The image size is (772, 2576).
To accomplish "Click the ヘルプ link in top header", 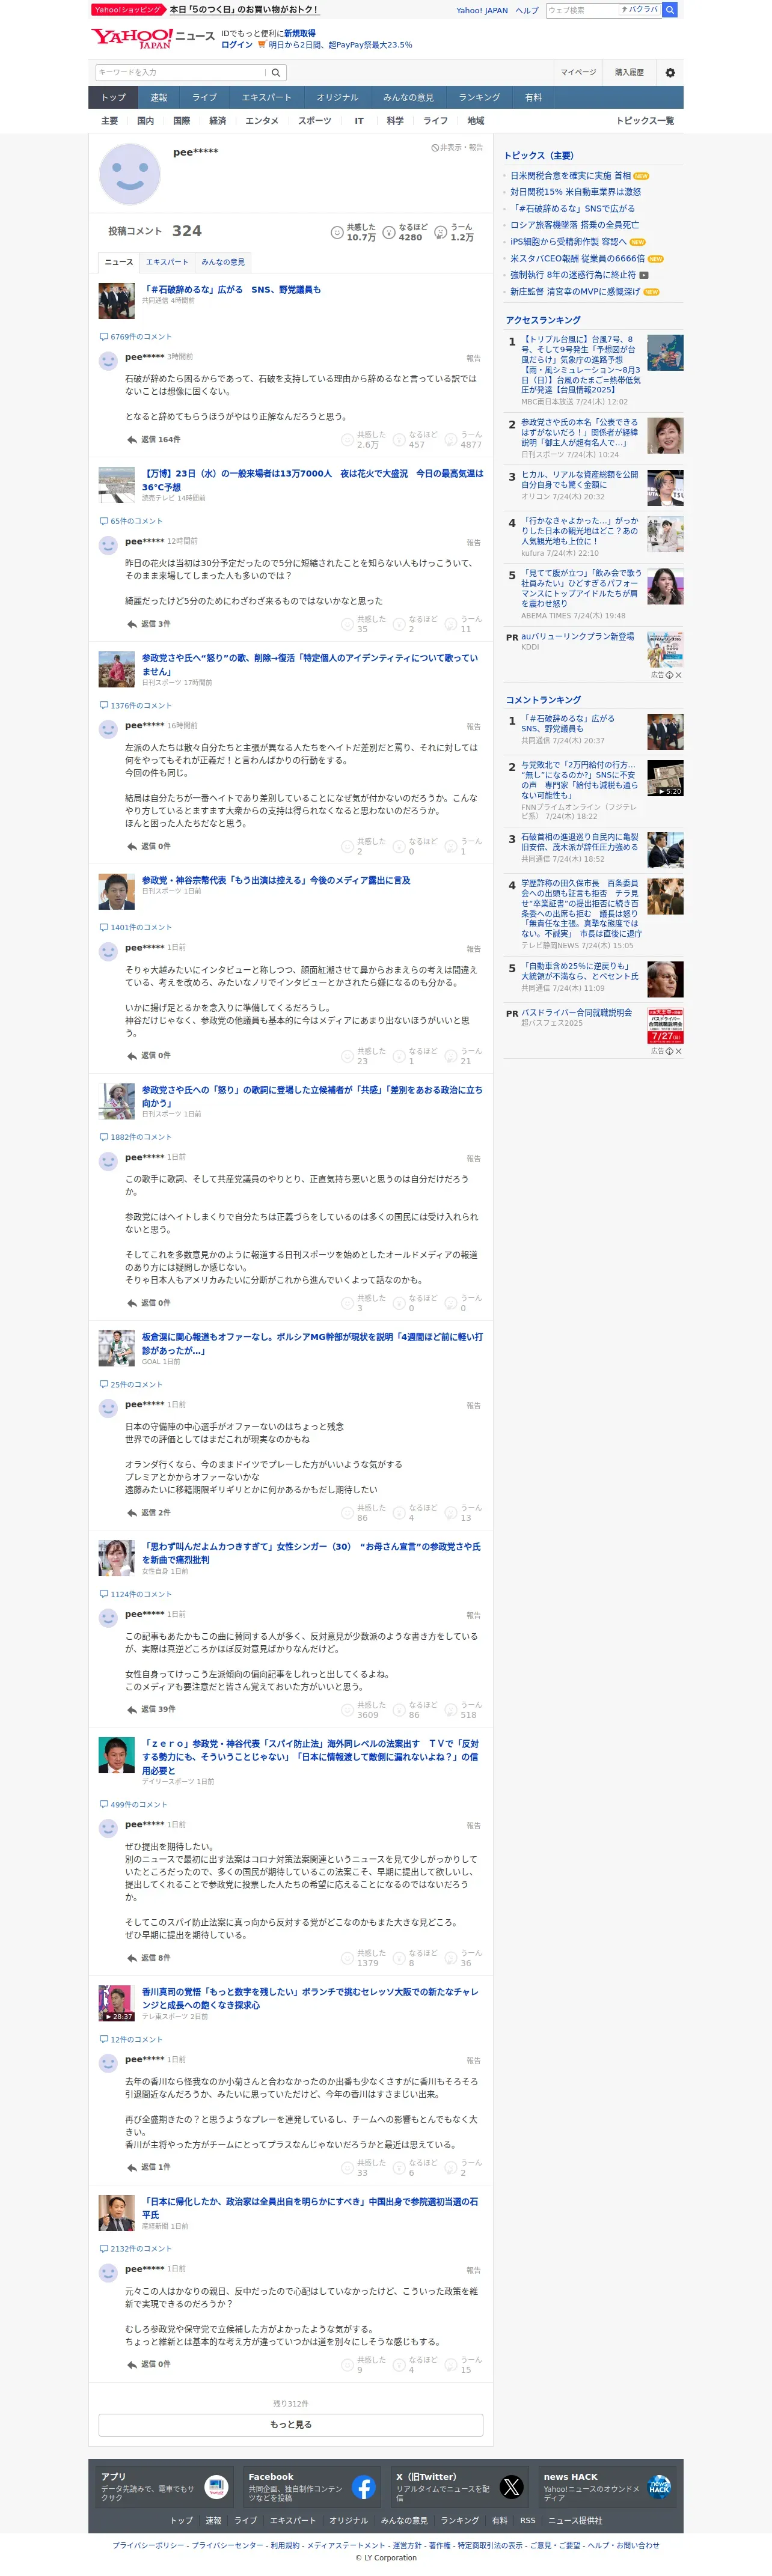I will tap(527, 11).
